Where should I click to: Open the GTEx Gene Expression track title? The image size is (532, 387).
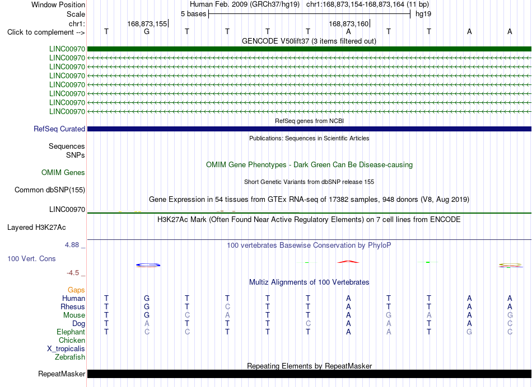(309, 199)
